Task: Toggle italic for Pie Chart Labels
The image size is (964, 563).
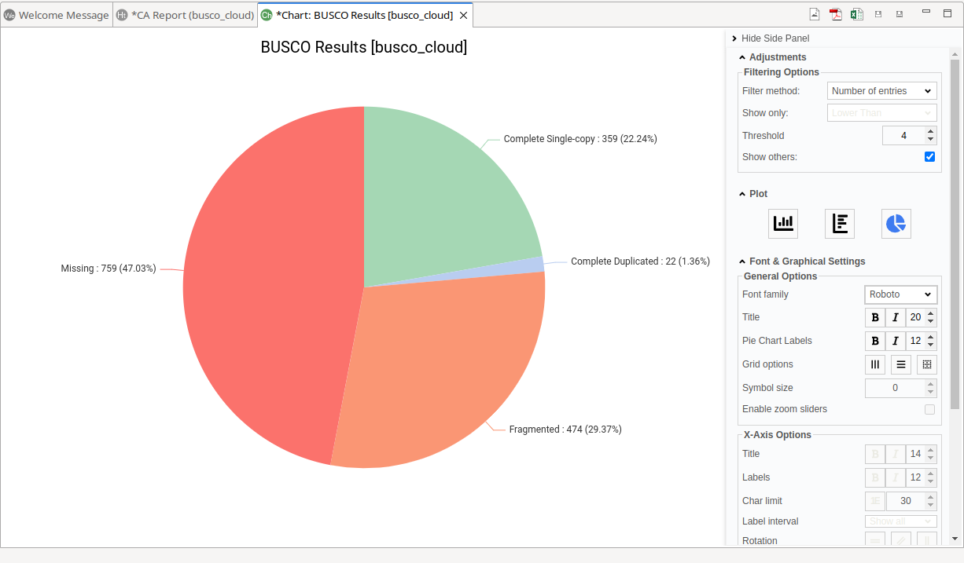Action: (x=895, y=341)
